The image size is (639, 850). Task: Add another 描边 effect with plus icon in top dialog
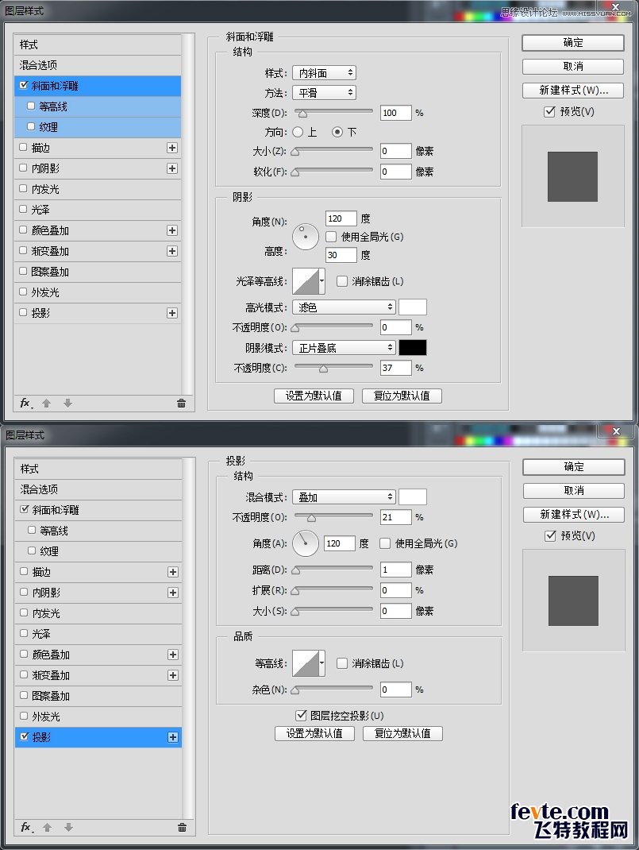[x=172, y=148]
